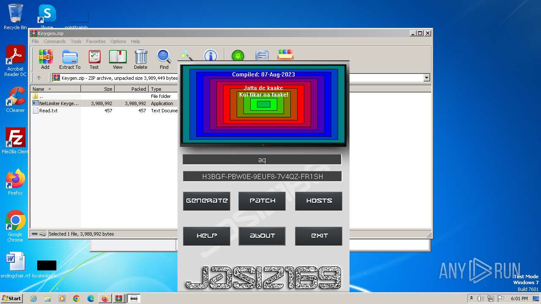Sort by the Size column header
This screenshot has height=304, width=541.
point(98,89)
